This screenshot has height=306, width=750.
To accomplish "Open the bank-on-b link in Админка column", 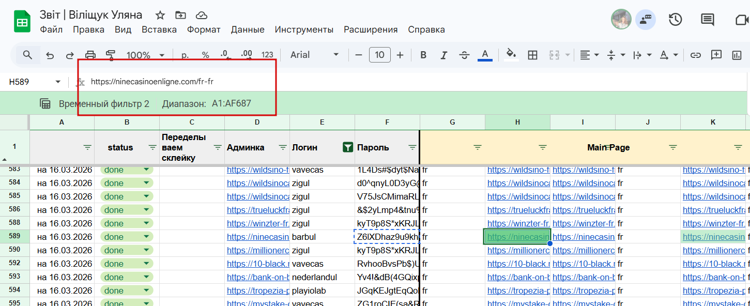I will click(257, 277).
